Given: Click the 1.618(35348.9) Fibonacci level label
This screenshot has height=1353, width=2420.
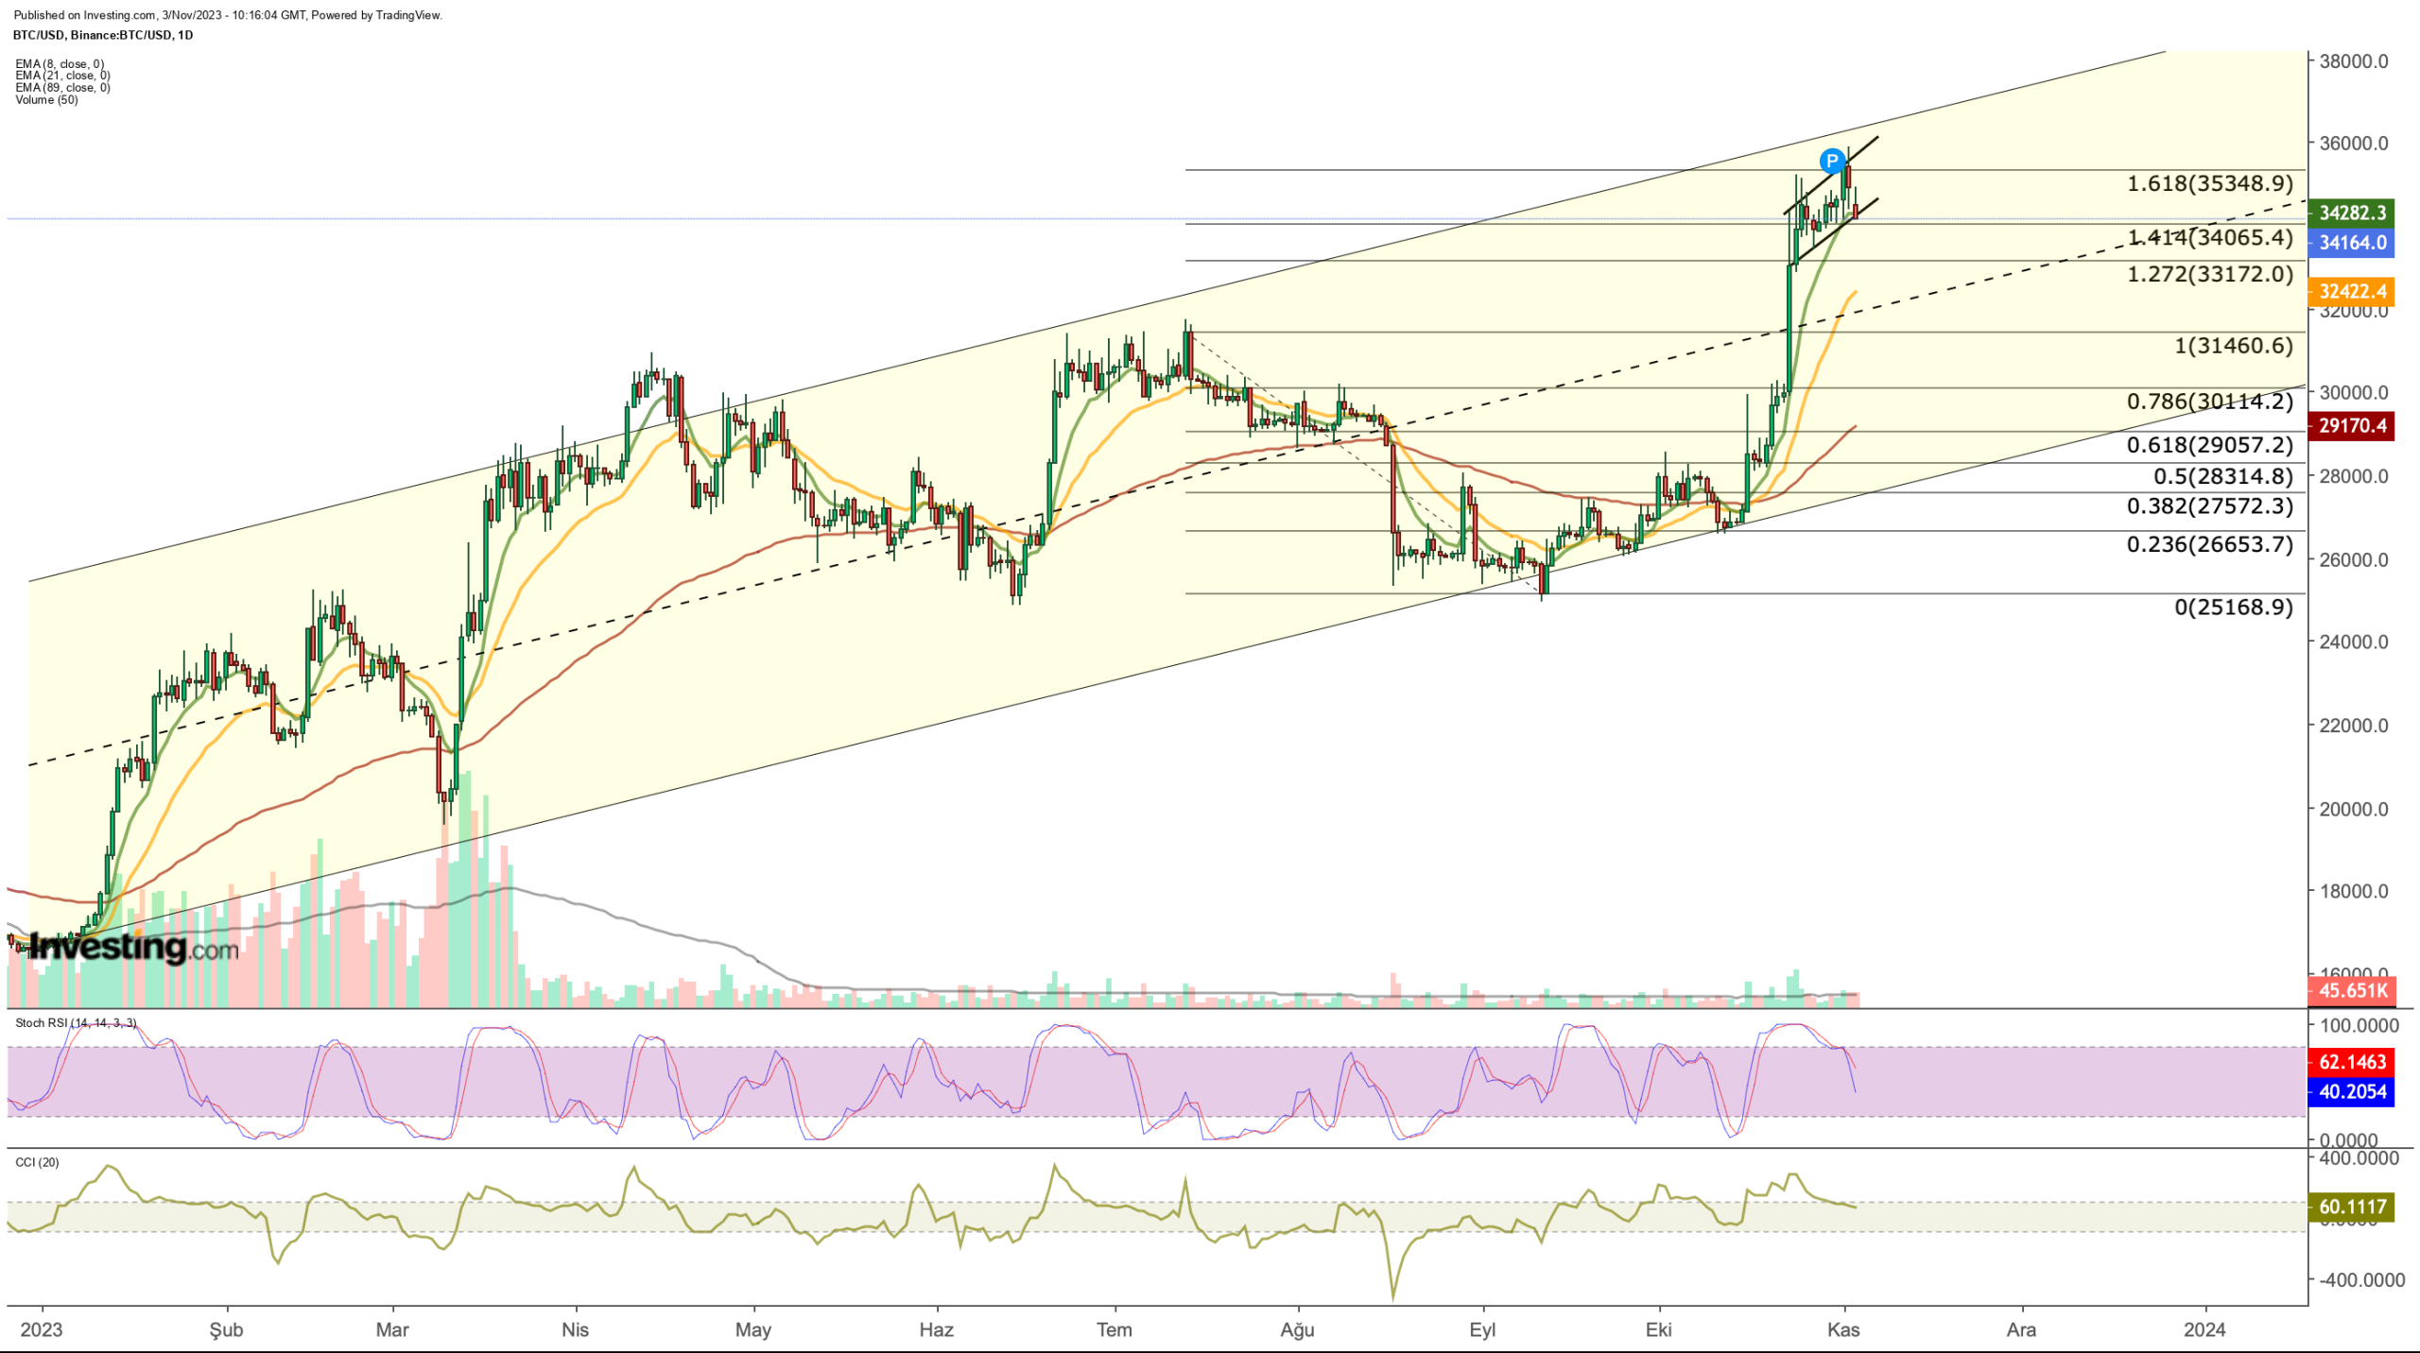Looking at the screenshot, I should (2210, 183).
